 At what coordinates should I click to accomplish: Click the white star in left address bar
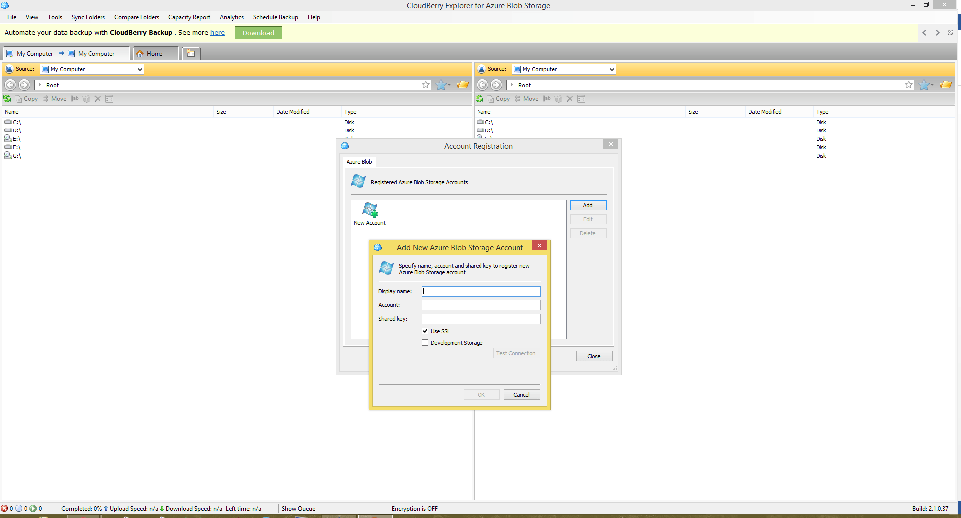tap(426, 85)
